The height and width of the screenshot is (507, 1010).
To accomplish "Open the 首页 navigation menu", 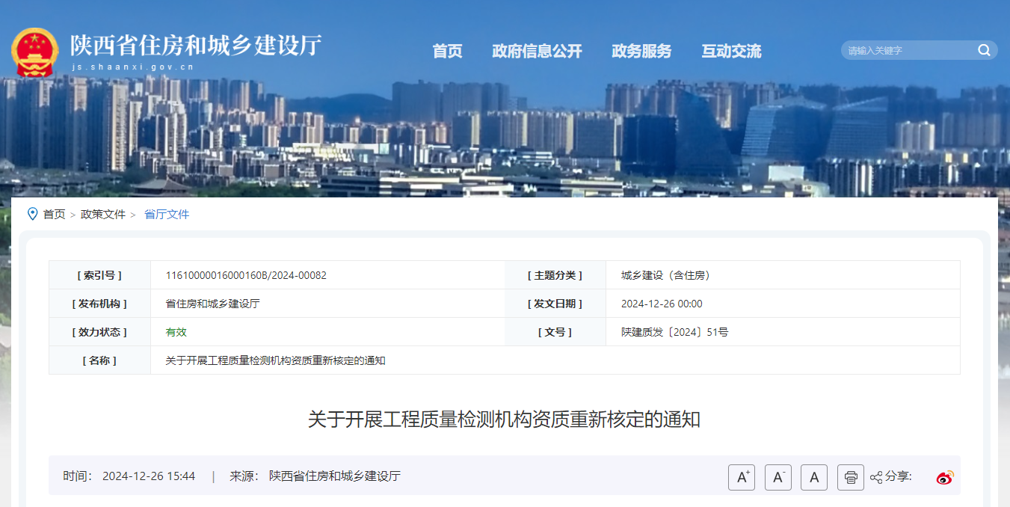I will point(447,51).
